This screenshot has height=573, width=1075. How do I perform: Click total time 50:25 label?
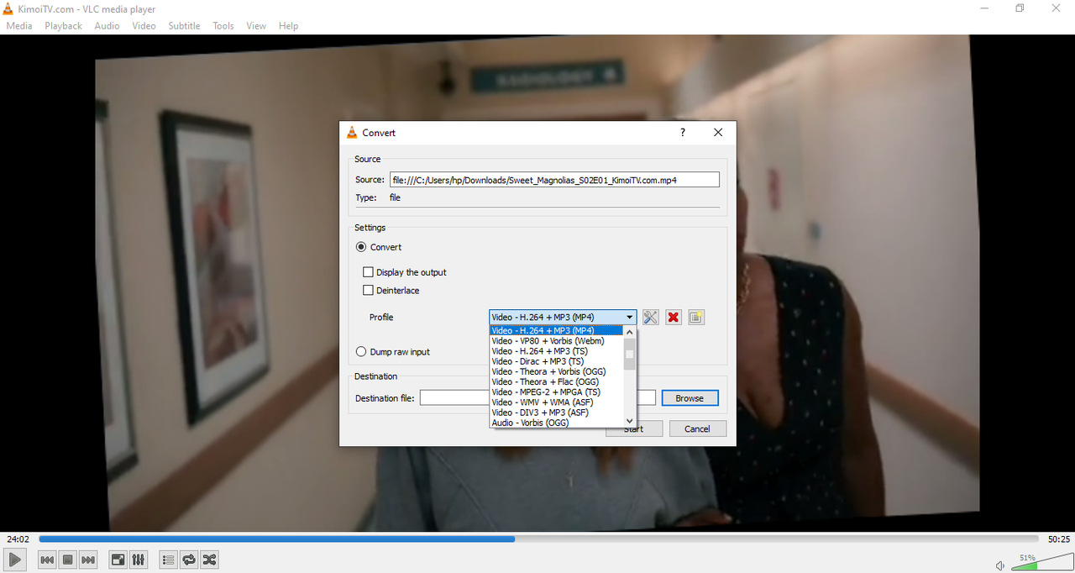[x=1058, y=539]
